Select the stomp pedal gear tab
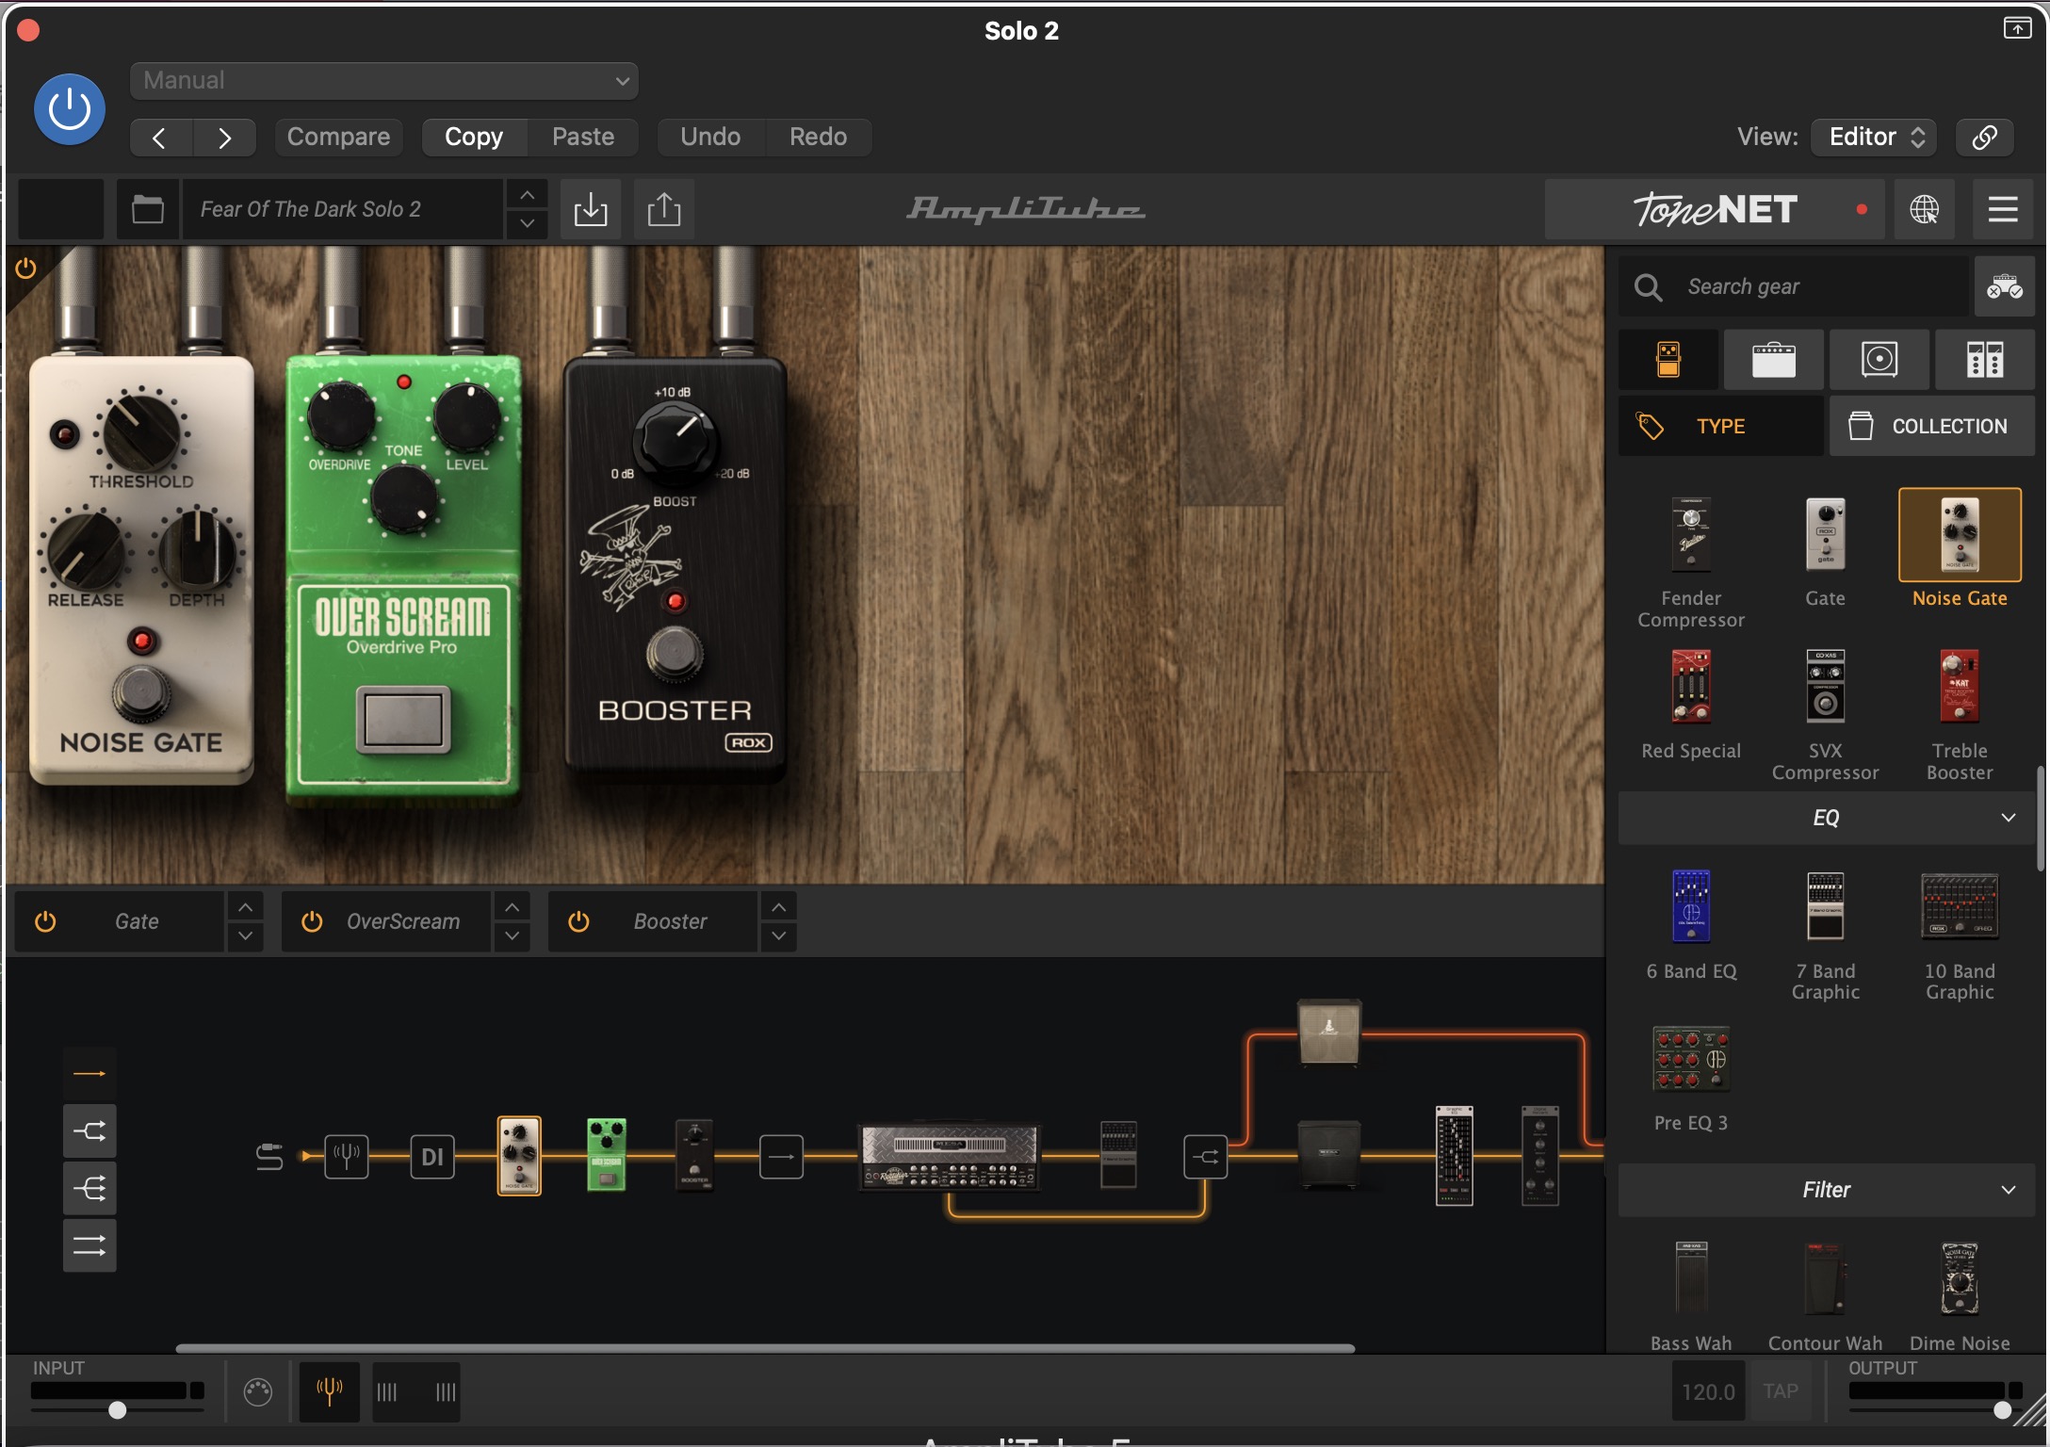Screen dimensions: 2050x1447 coord(1668,360)
